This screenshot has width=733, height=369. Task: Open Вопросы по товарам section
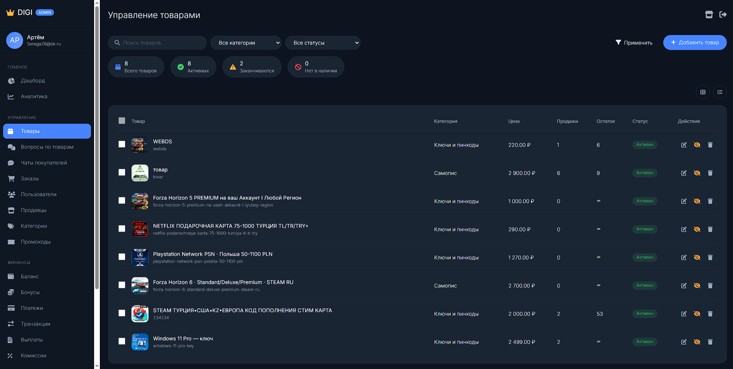pyautogui.click(x=47, y=147)
